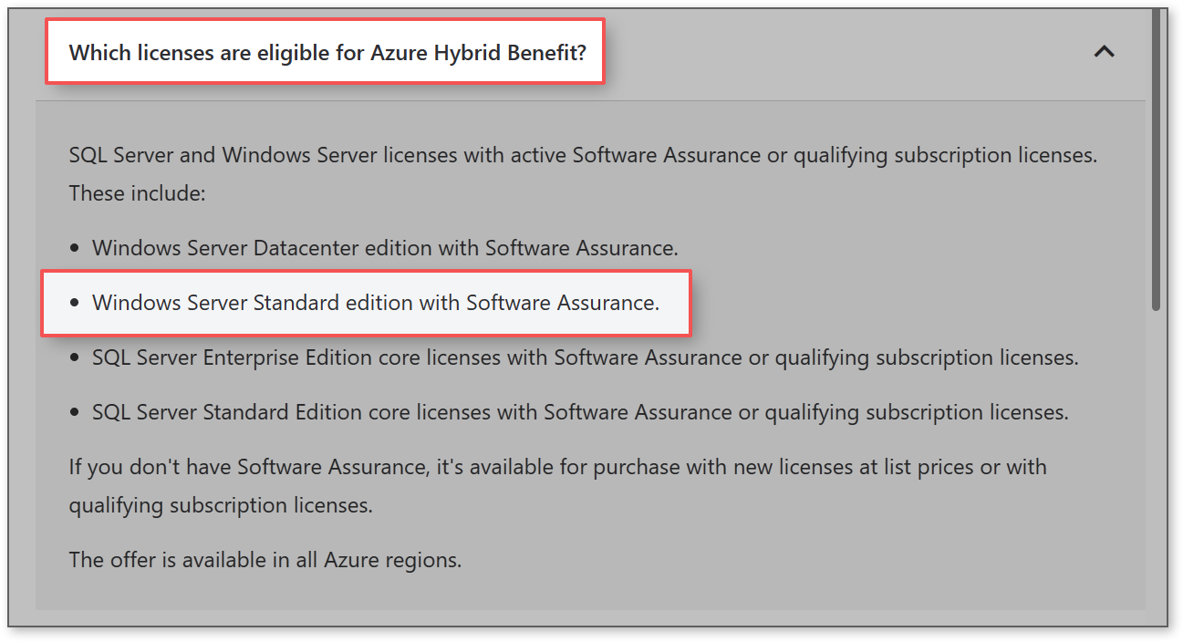Click the Windows Server Standard edition bullet item

(376, 303)
